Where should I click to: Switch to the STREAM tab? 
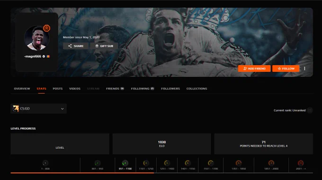pos(93,89)
